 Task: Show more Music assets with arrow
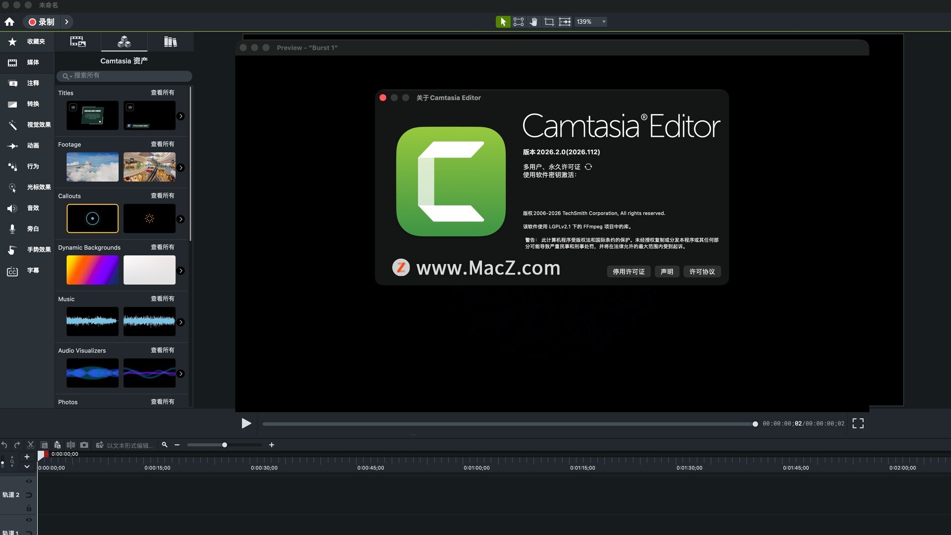(x=181, y=322)
